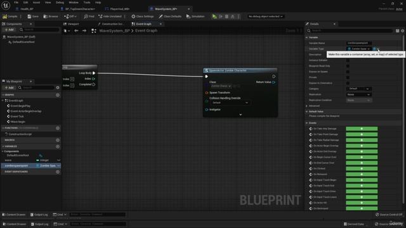The height and width of the screenshot is (228, 406).
Task: Add a new variable with the VARIABLES plus icon
Action: (58, 146)
